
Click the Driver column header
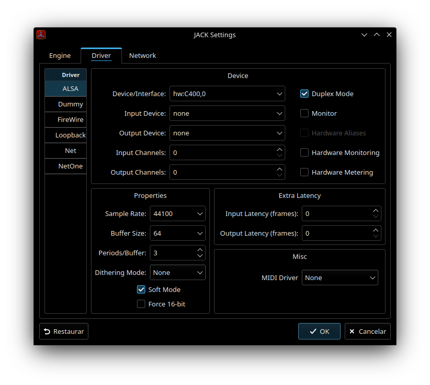click(x=66, y=75)
